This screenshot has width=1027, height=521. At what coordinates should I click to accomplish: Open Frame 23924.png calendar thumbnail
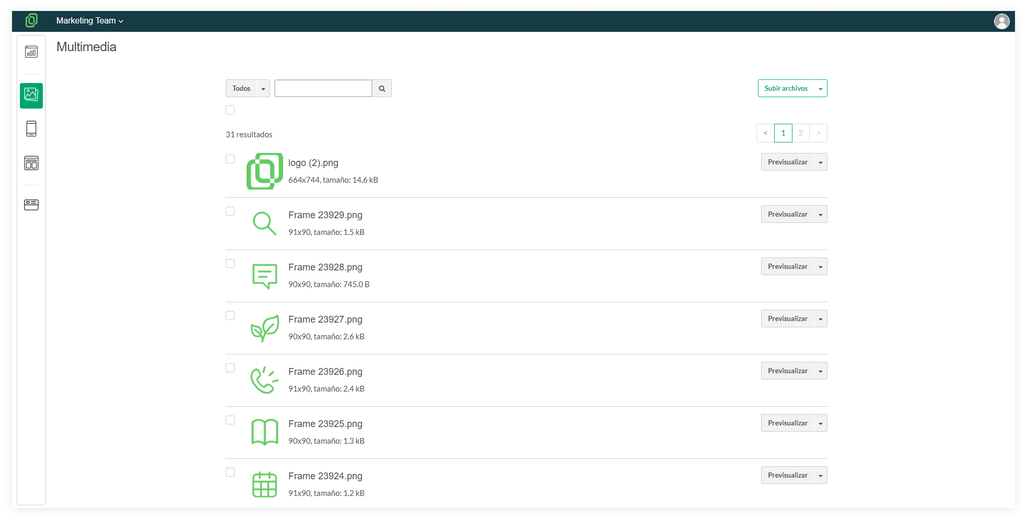pos(265,484)
